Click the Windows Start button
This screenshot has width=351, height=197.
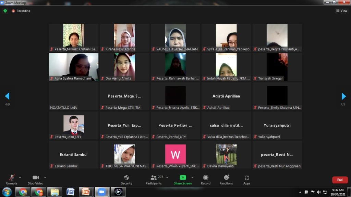coord(7,192)
